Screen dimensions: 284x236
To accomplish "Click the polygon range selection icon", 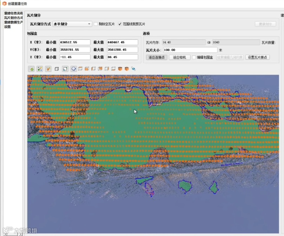I will point(74,69).
